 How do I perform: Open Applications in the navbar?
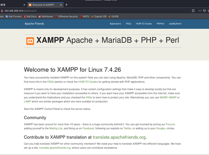(115, 24)
